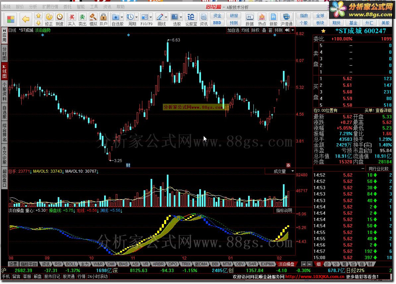Select the 分时图 sidebar tab
This screenshot has width=396, height=284.
(x=5, y=53)
